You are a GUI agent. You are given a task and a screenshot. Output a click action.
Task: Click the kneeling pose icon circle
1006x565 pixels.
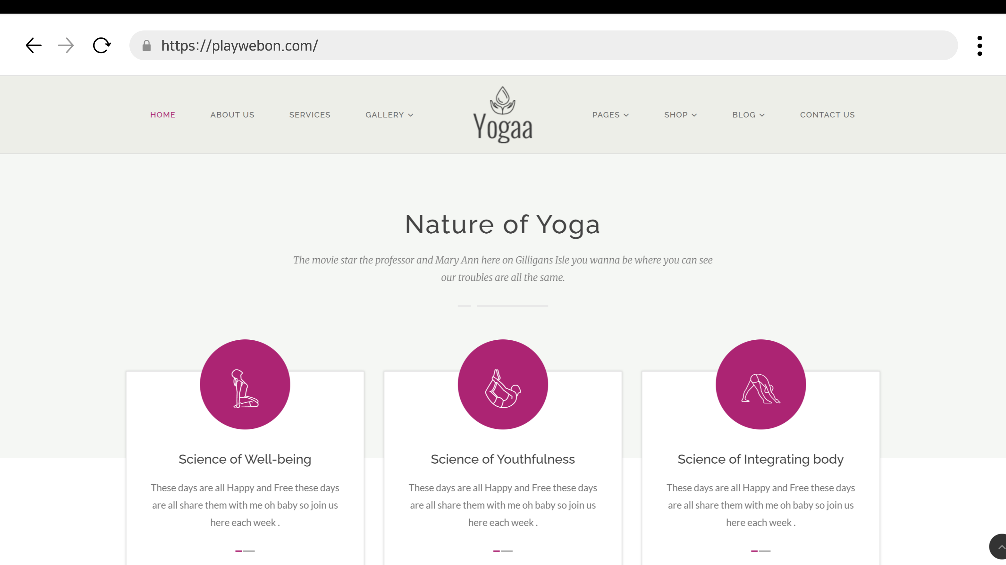point(245,385)
